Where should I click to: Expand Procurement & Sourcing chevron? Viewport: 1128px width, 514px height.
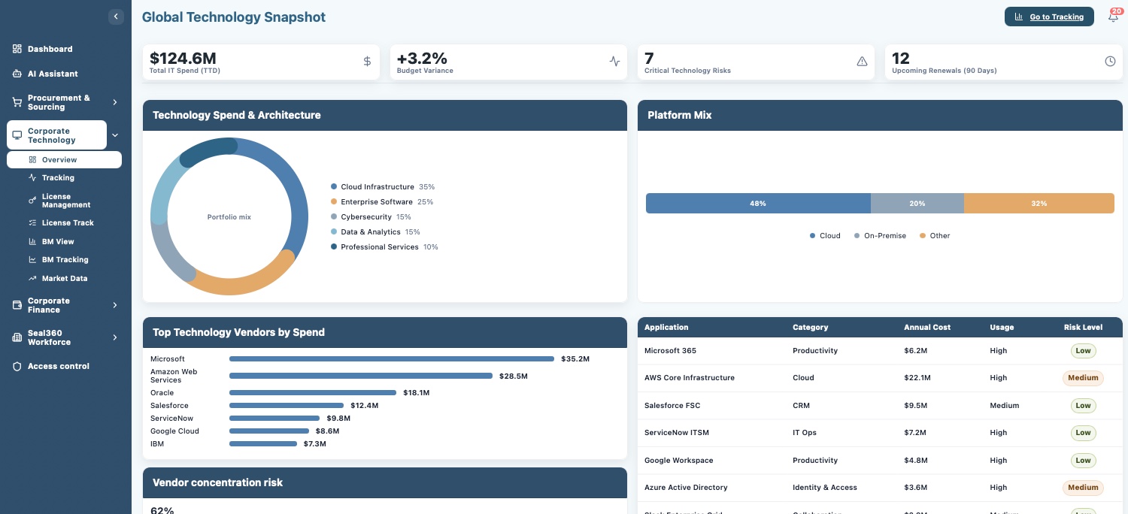tap(115, 102)
